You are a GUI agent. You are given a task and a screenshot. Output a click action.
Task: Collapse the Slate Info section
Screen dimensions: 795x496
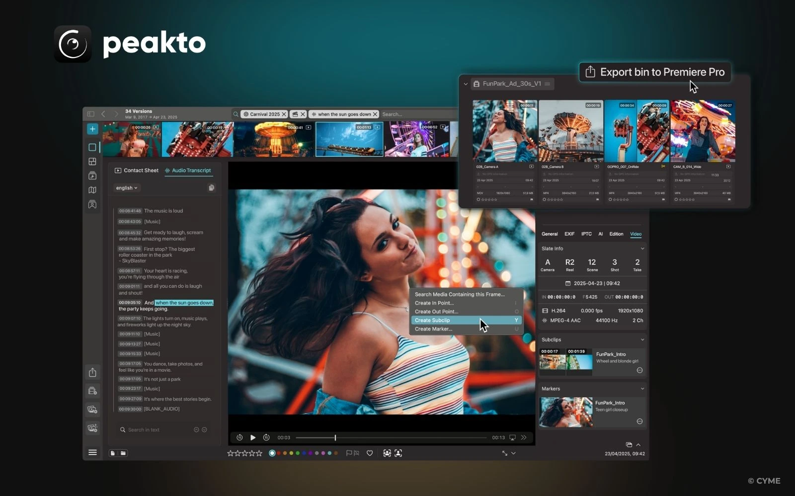[x=642, y=248]
